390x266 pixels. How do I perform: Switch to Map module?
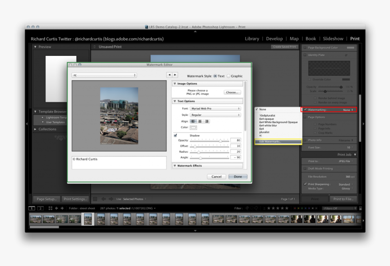coord(294,39)
